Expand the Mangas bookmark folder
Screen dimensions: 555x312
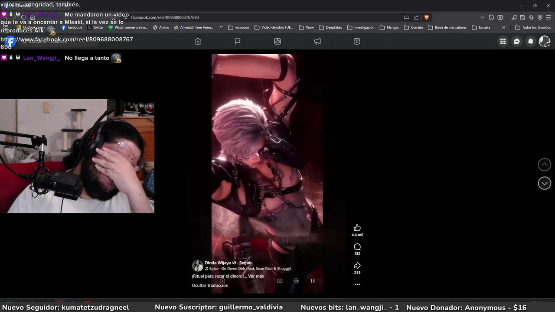tap(389, 27)
